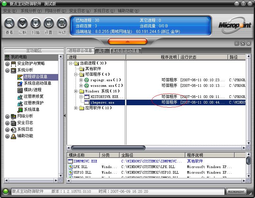Expand Windows 系统 (16) node
Screen dimensions: 255x198
coord(76,91)
